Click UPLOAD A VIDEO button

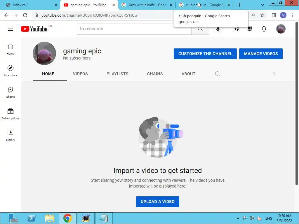tap(157, 202)
